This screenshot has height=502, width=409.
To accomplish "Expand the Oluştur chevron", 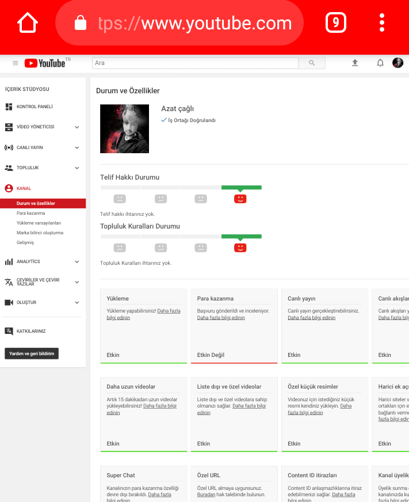I will tap(77, 303).
